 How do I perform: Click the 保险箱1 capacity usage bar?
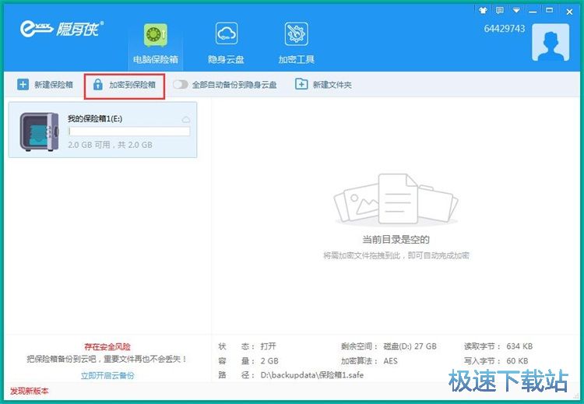[x=129, y=131]
